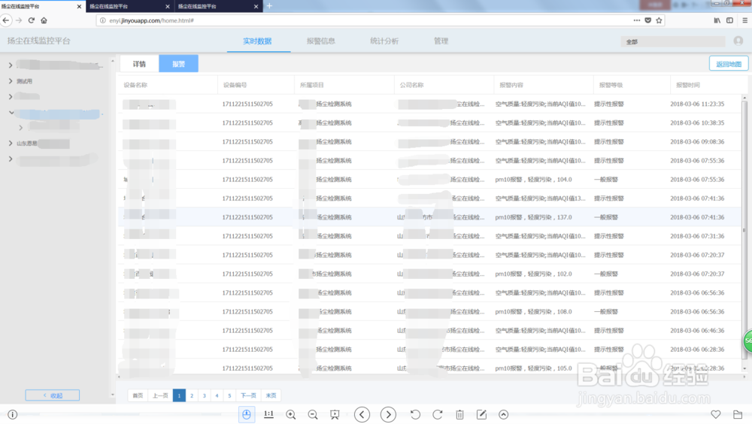Rotate image counterclockwise

[415, 414]
